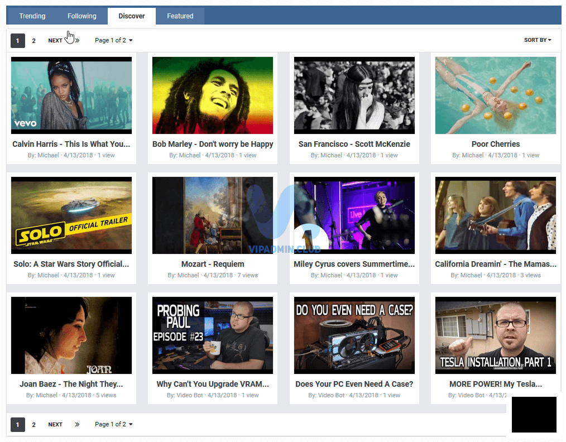Open the Bob Marley video thumbnail
The width and height of the screenshot is (566, 442).
(213, 95)
